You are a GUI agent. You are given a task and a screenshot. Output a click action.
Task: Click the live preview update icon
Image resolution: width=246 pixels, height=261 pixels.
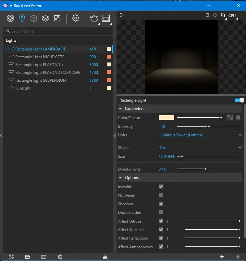pyautogui.click(x=121, y=15)
